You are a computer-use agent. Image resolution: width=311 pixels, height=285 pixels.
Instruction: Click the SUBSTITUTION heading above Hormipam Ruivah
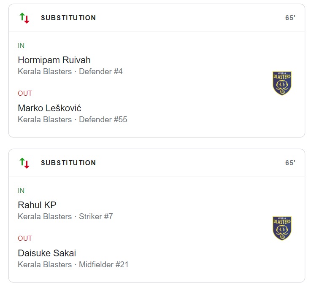[68, 18]
